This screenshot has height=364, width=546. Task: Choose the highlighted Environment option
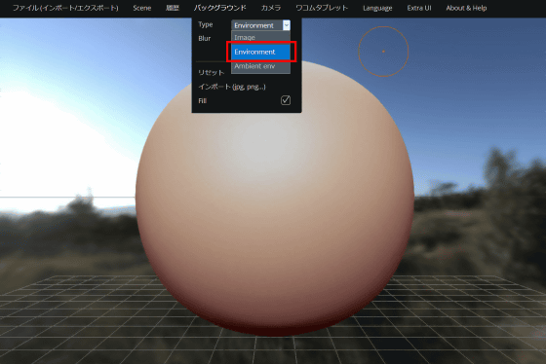pyautogui.click(x=260, y=52)
